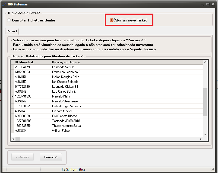Click the status bar resize grip
The height and width of the screenshot is (173, 218).
(x=213, y=169)
